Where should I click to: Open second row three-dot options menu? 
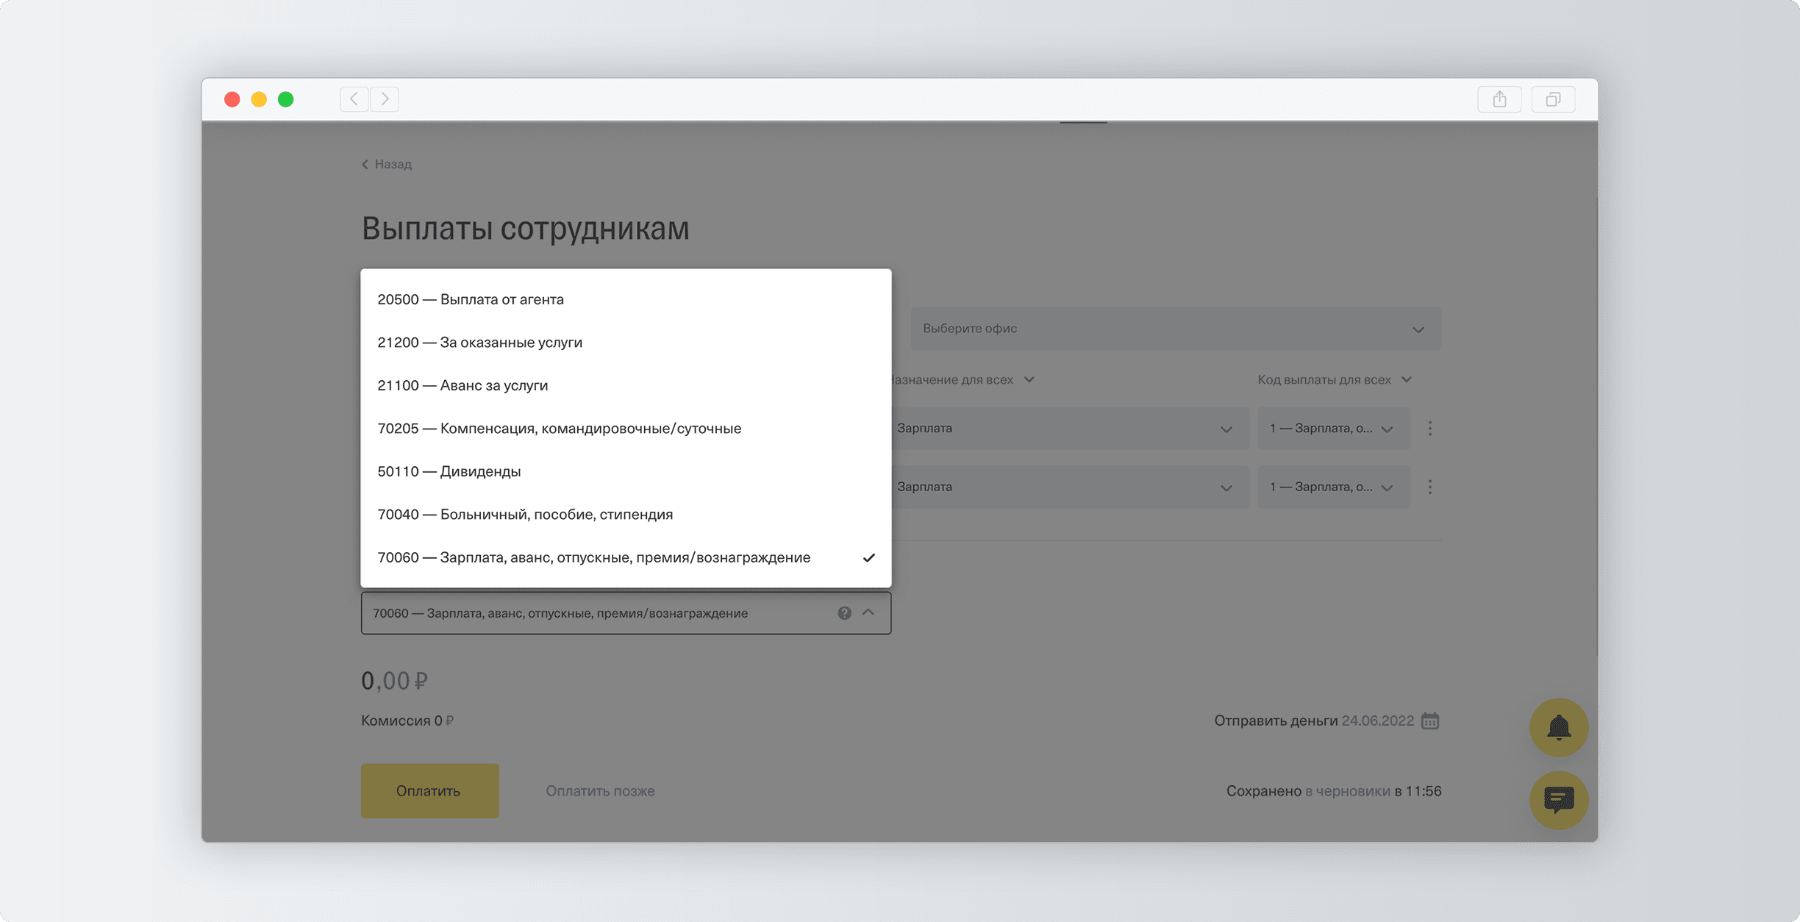click(x=1429, y=487)
